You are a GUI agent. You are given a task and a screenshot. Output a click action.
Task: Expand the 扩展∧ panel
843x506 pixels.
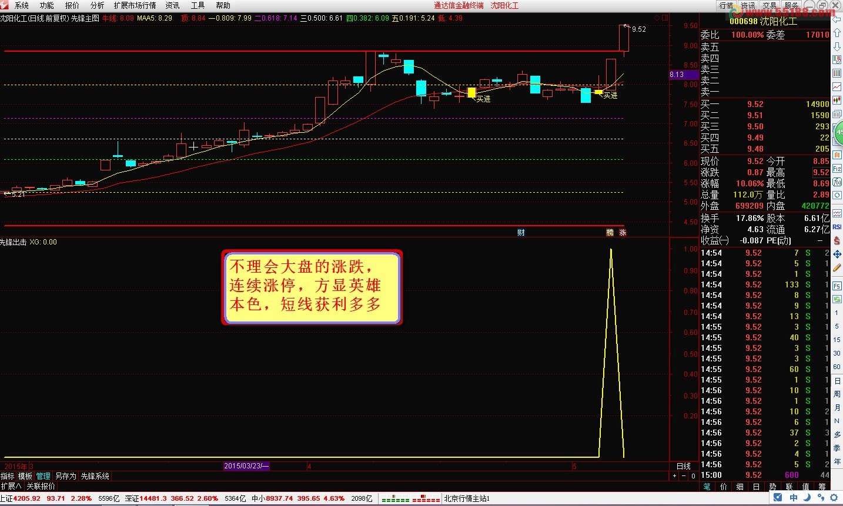[11, 487]
